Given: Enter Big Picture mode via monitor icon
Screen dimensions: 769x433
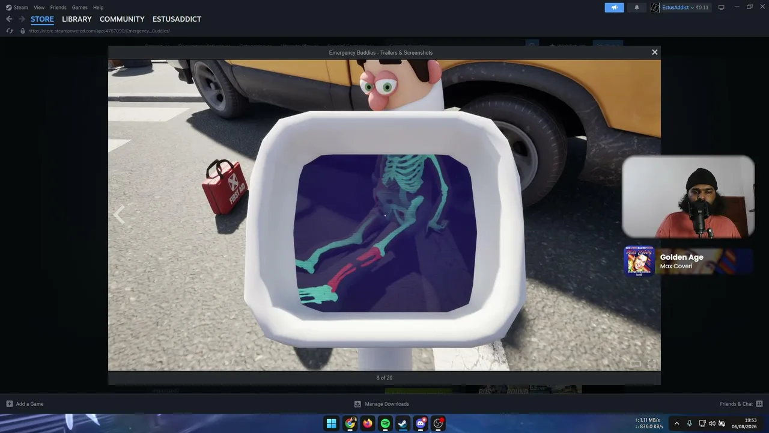Looking at the screenshot, I should click(x=722, y=7).
